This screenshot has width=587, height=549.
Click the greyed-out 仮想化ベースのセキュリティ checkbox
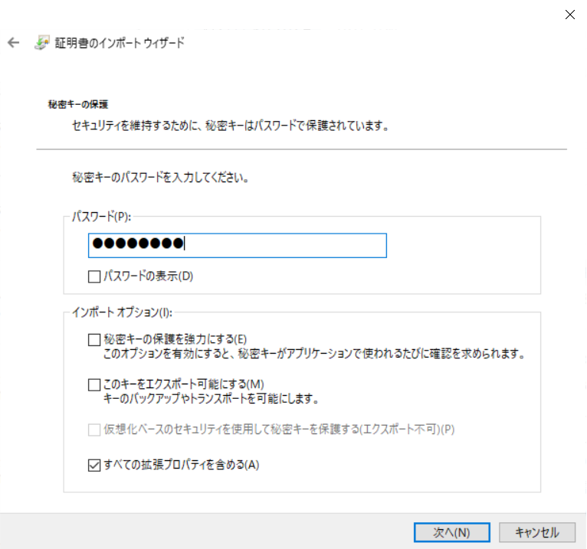(94, 429)
